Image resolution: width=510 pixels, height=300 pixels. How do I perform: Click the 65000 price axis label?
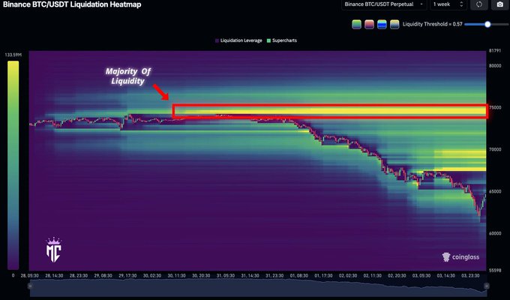coord(495,192)
